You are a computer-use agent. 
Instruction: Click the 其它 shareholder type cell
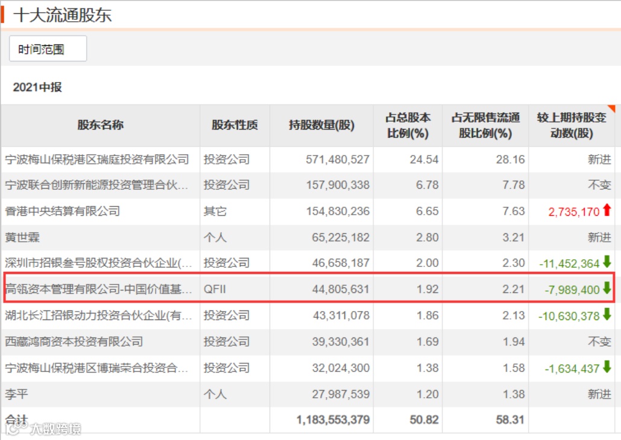pos(215,211)
